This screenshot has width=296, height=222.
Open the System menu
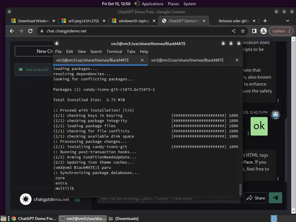click(190, 4)
